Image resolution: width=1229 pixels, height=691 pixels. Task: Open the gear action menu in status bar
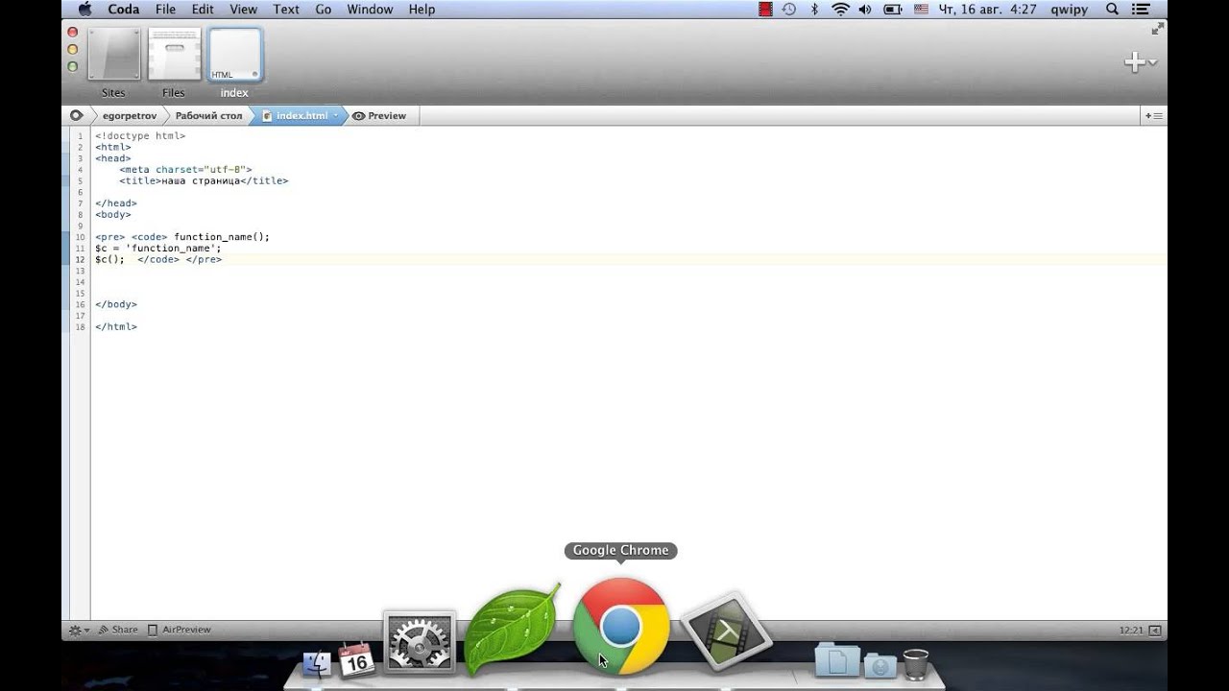[78, 630]
